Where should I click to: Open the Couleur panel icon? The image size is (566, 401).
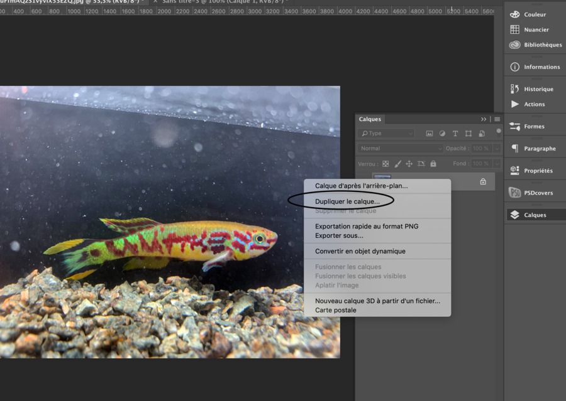pyautogui.click(x=514, y=14)
